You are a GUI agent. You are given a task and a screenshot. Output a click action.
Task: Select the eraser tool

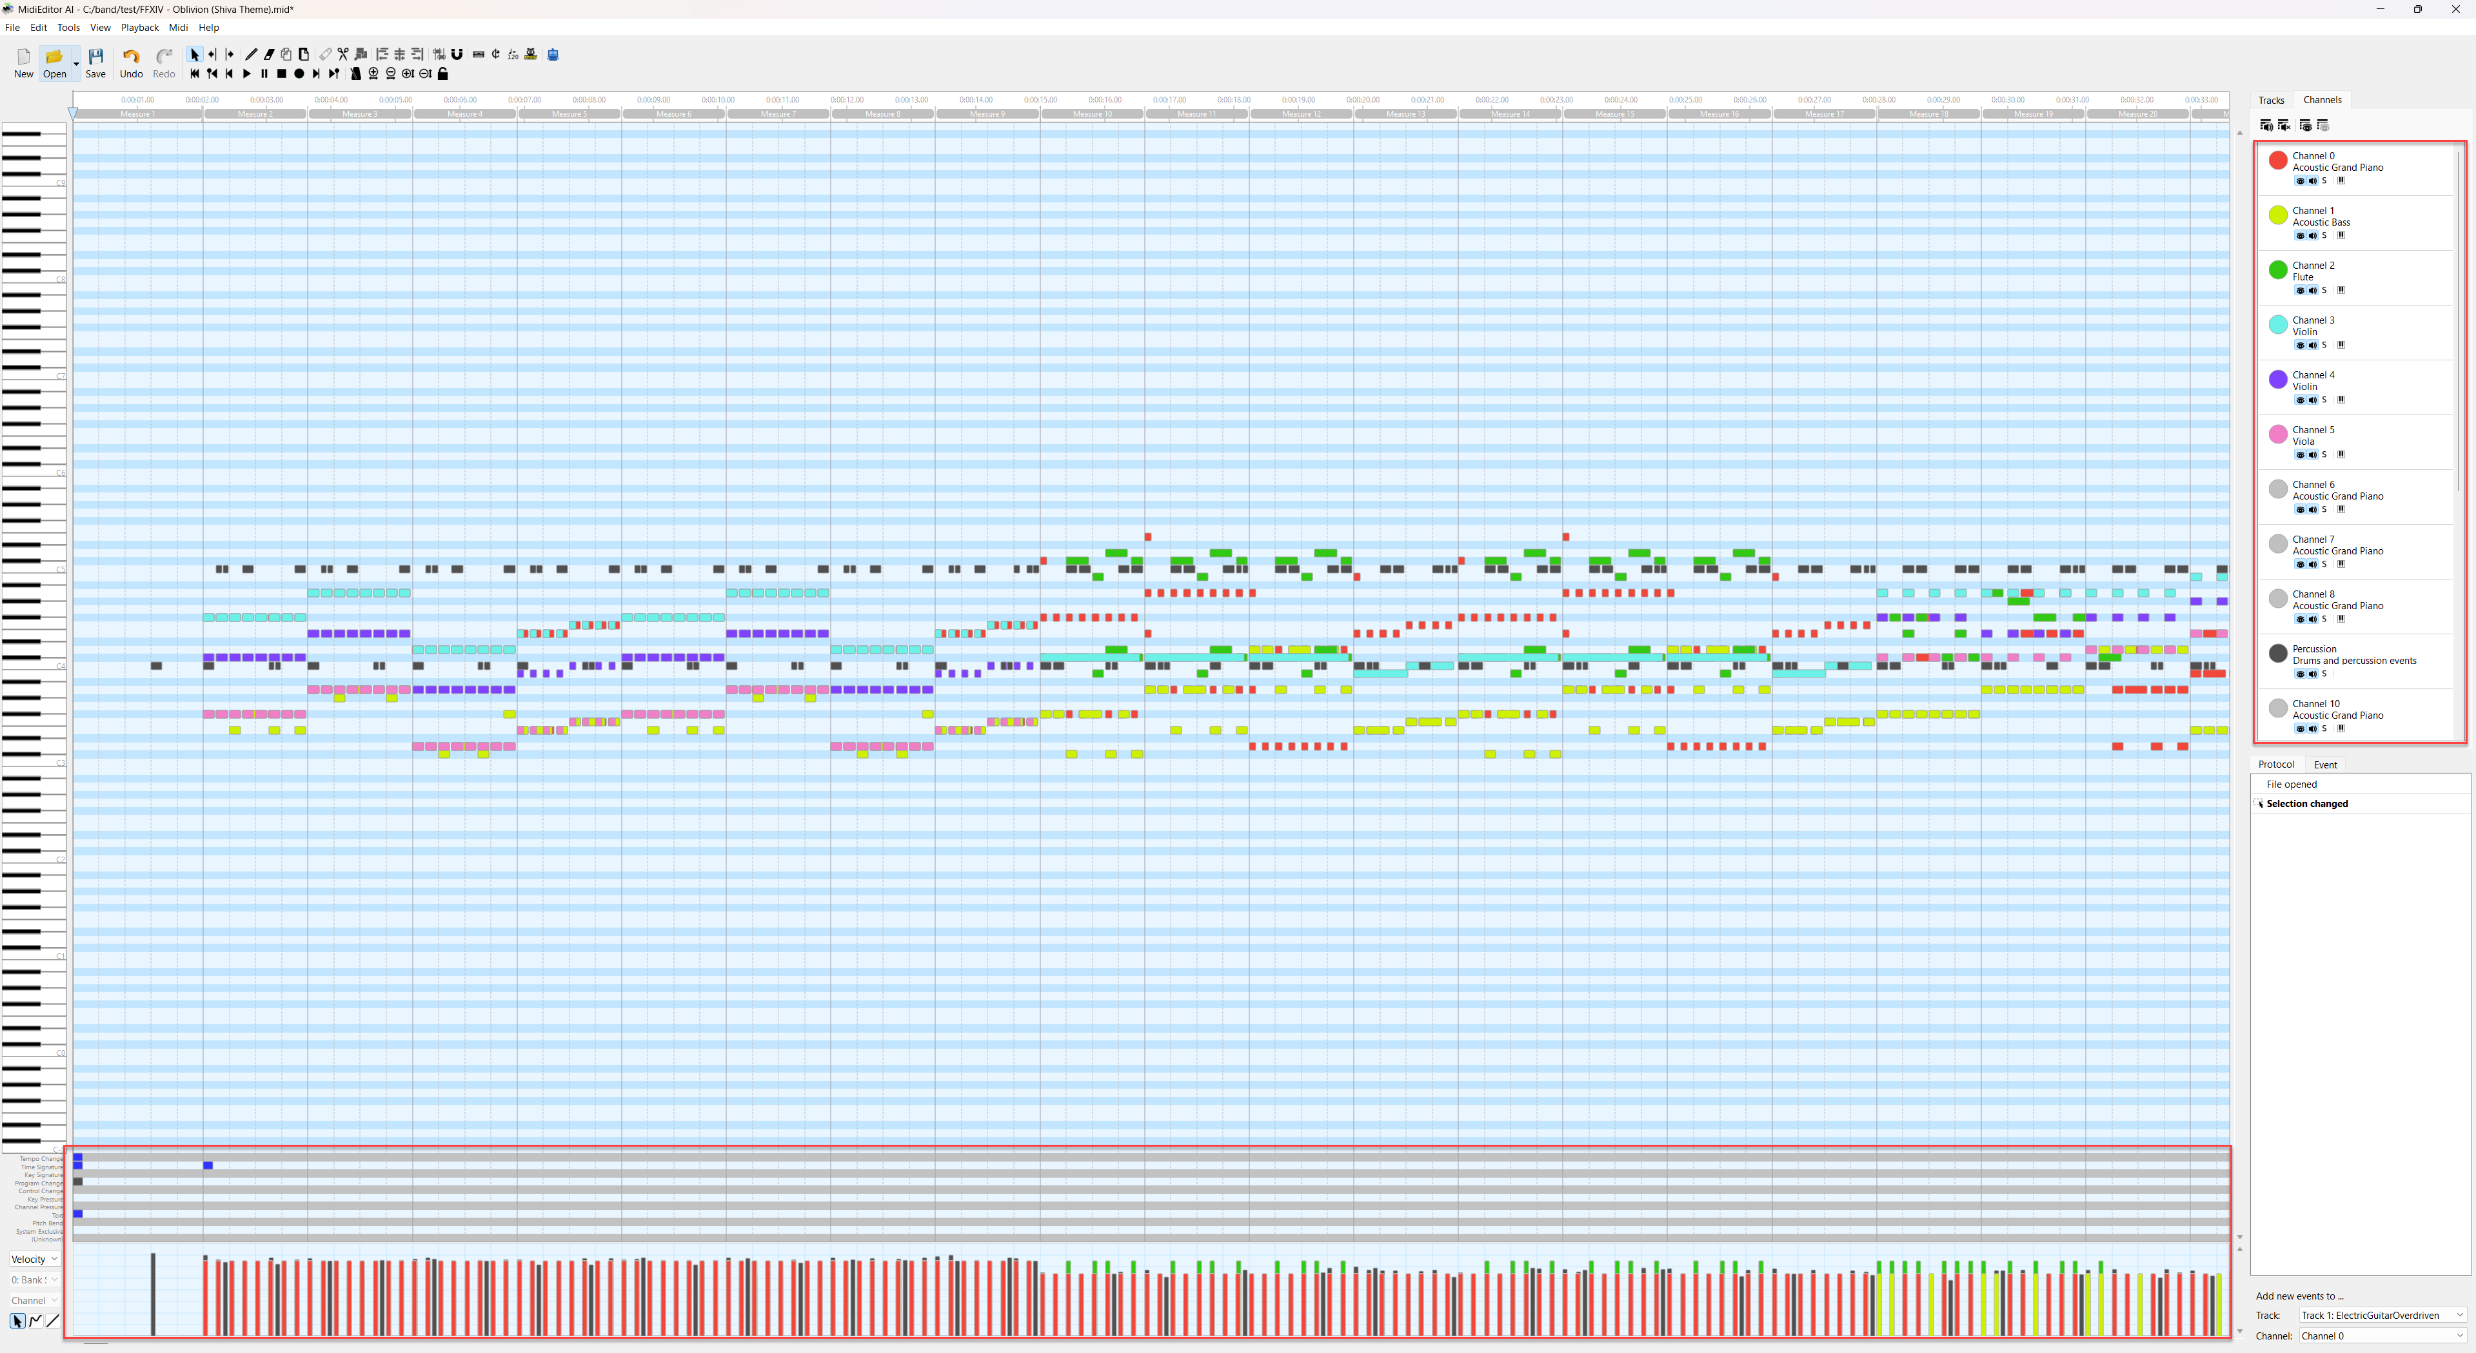269,54
